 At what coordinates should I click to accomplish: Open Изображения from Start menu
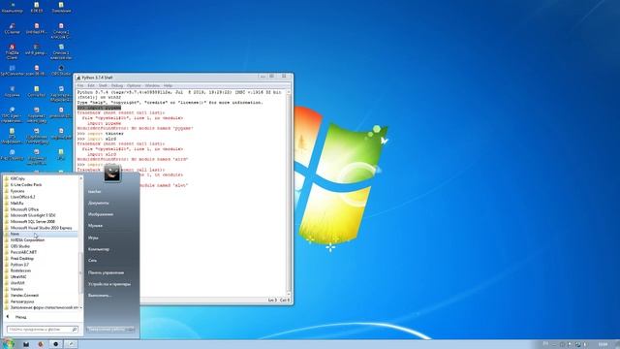pos(101,214)
